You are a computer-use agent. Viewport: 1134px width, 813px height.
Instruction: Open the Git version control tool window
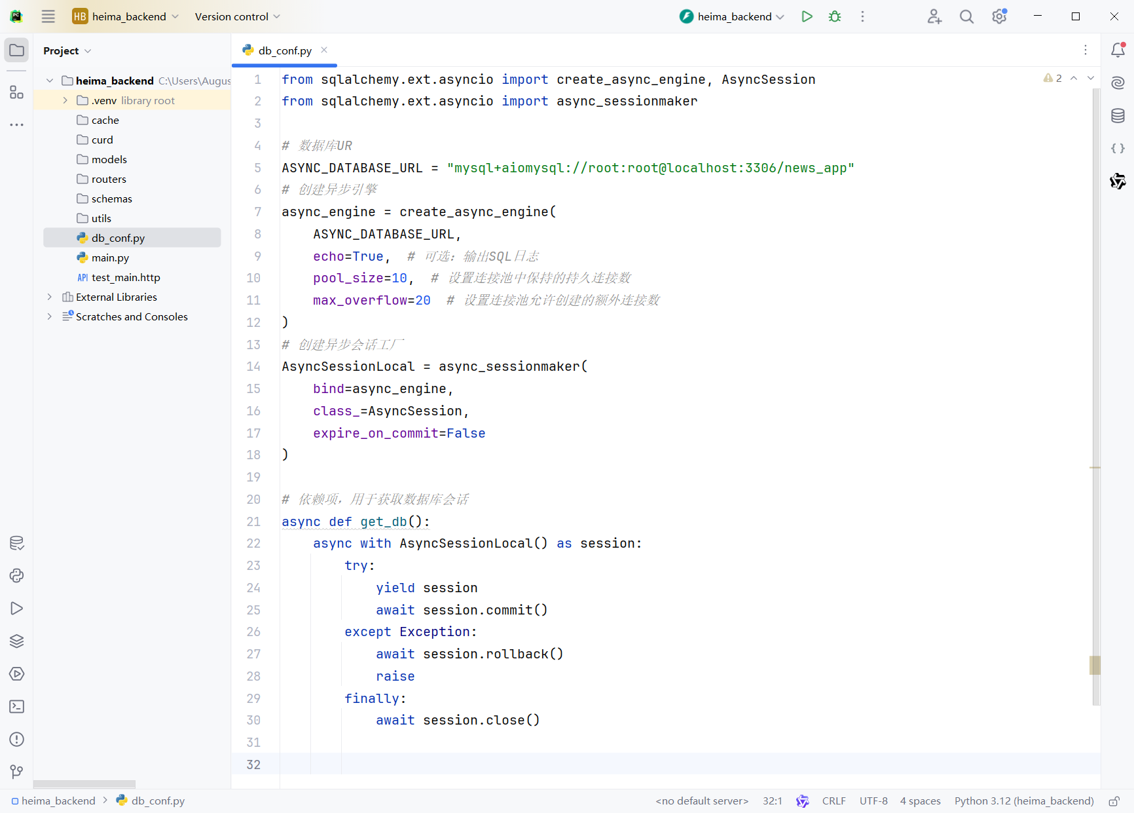click(16, 772)
